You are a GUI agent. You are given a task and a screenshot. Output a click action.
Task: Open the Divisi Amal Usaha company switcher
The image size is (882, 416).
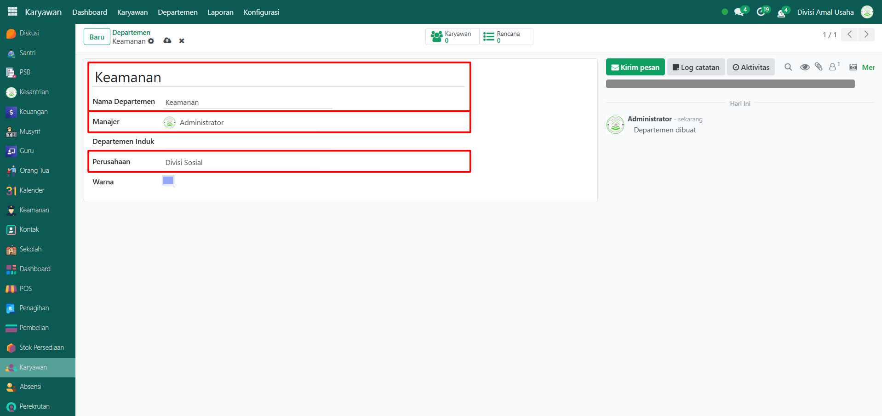pyautogui.click(x=825, y=12)
